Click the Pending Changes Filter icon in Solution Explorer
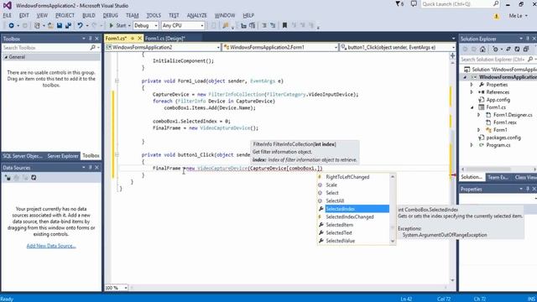 (x=496, y=49)
